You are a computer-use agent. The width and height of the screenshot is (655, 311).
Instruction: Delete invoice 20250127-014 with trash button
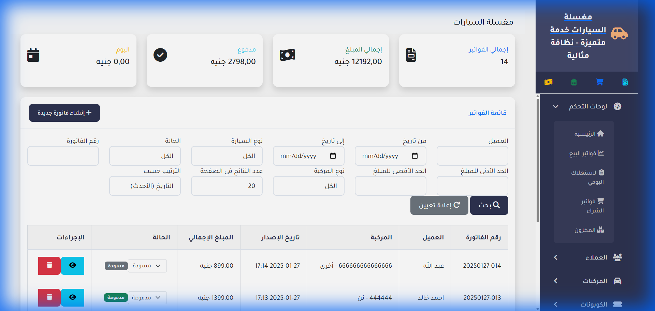point(49,266)
